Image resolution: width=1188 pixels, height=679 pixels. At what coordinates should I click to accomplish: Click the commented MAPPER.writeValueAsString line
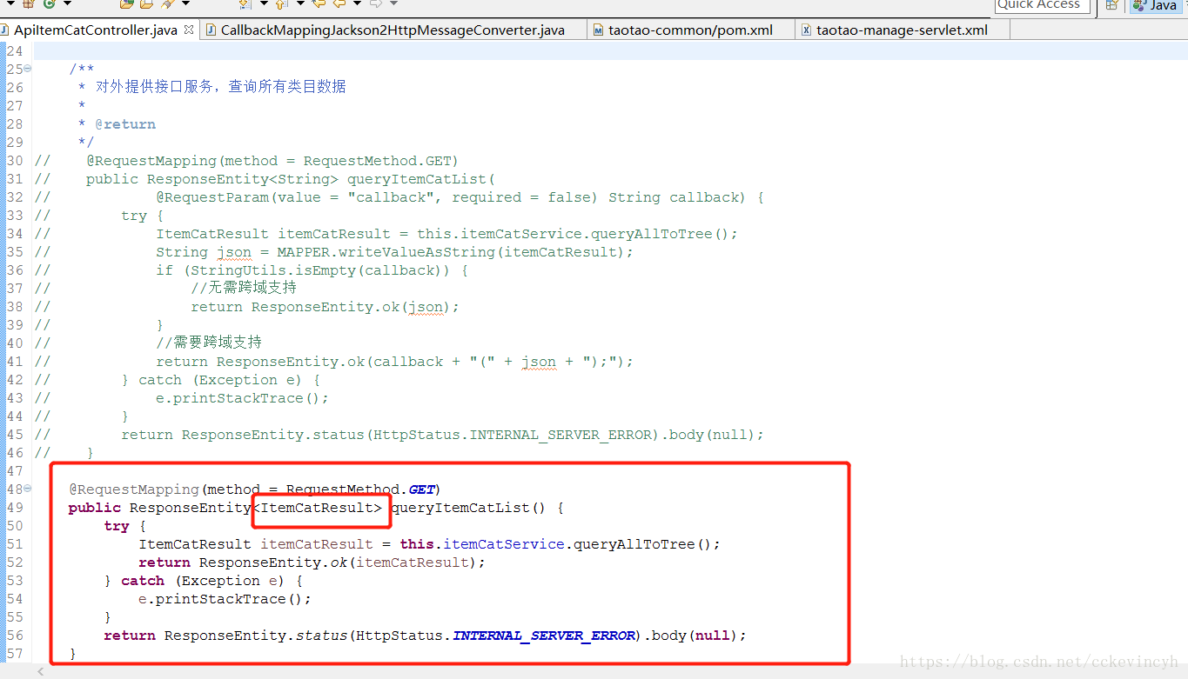[x=394, y=252]
